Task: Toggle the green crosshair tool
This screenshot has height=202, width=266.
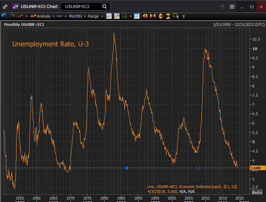Action: (x=125, y=16)
